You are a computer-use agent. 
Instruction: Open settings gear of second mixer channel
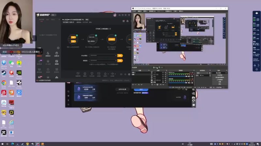192,83
